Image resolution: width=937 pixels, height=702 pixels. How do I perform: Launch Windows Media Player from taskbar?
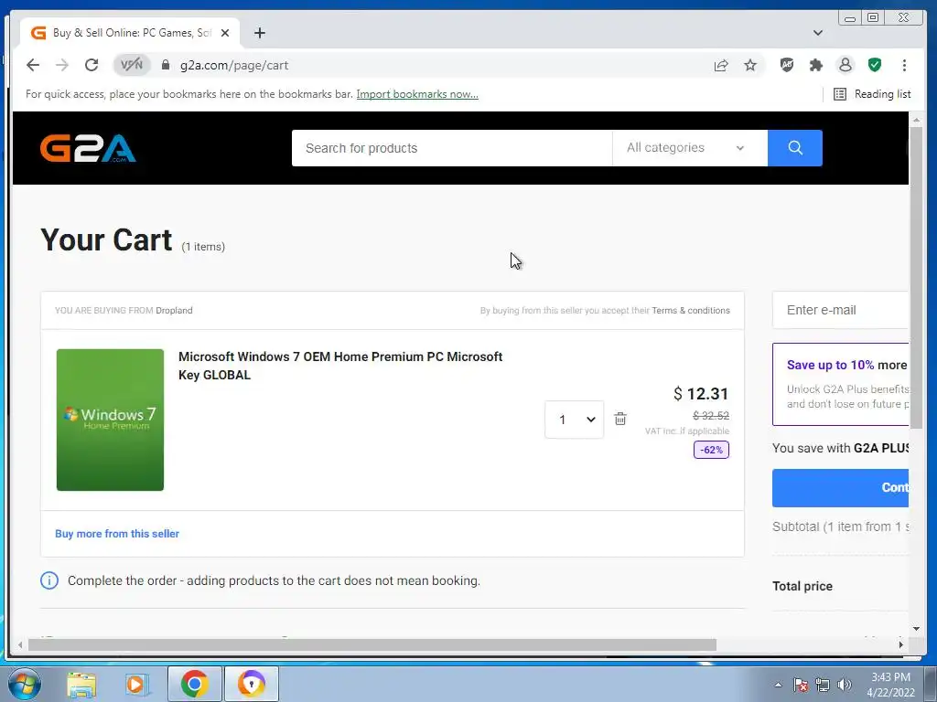[135, 684]
